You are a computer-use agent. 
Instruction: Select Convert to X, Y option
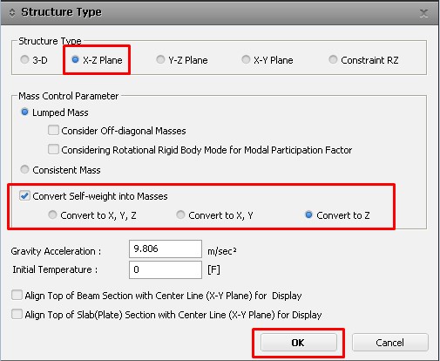180,215
